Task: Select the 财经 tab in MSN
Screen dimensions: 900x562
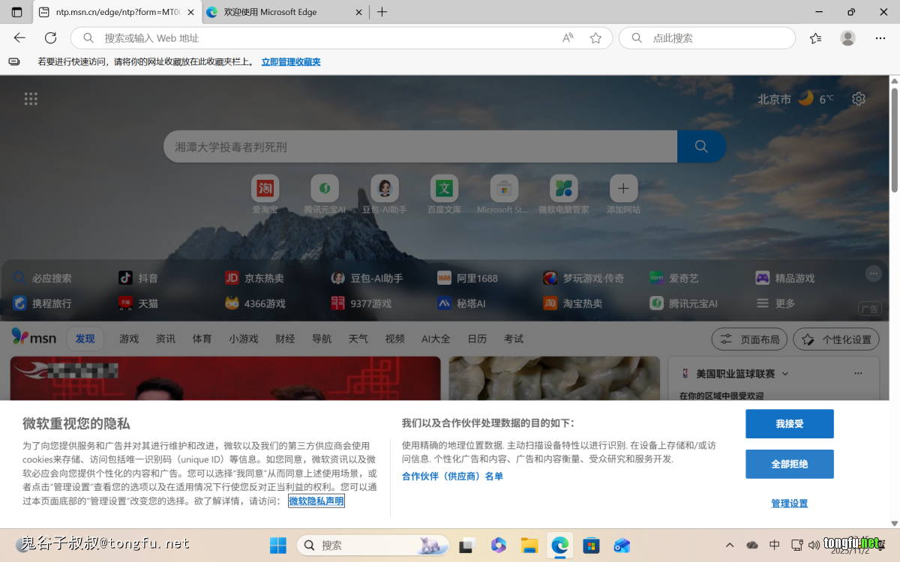Action: [x=285, y=339]
